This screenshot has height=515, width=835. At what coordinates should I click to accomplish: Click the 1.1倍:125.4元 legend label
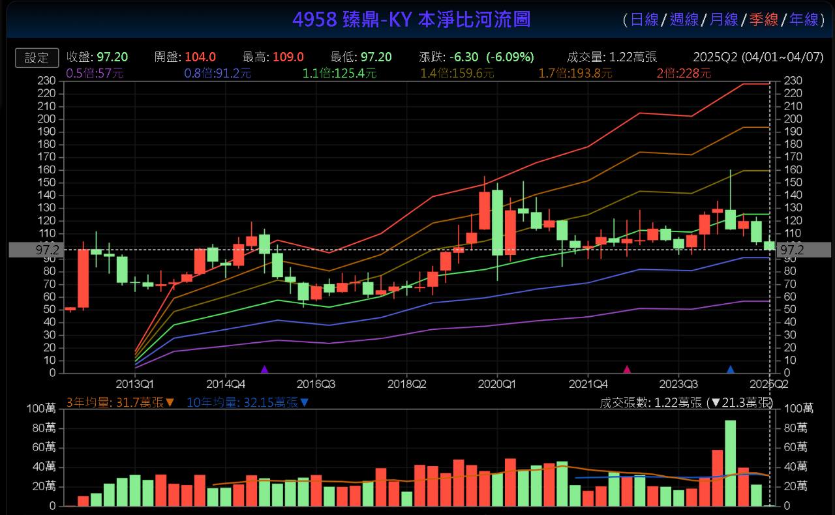pyautogui.click(x=339, y=73)
